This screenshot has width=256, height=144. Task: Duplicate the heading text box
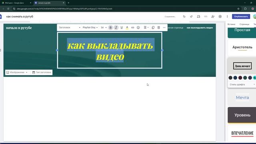[x=153, y=28]
